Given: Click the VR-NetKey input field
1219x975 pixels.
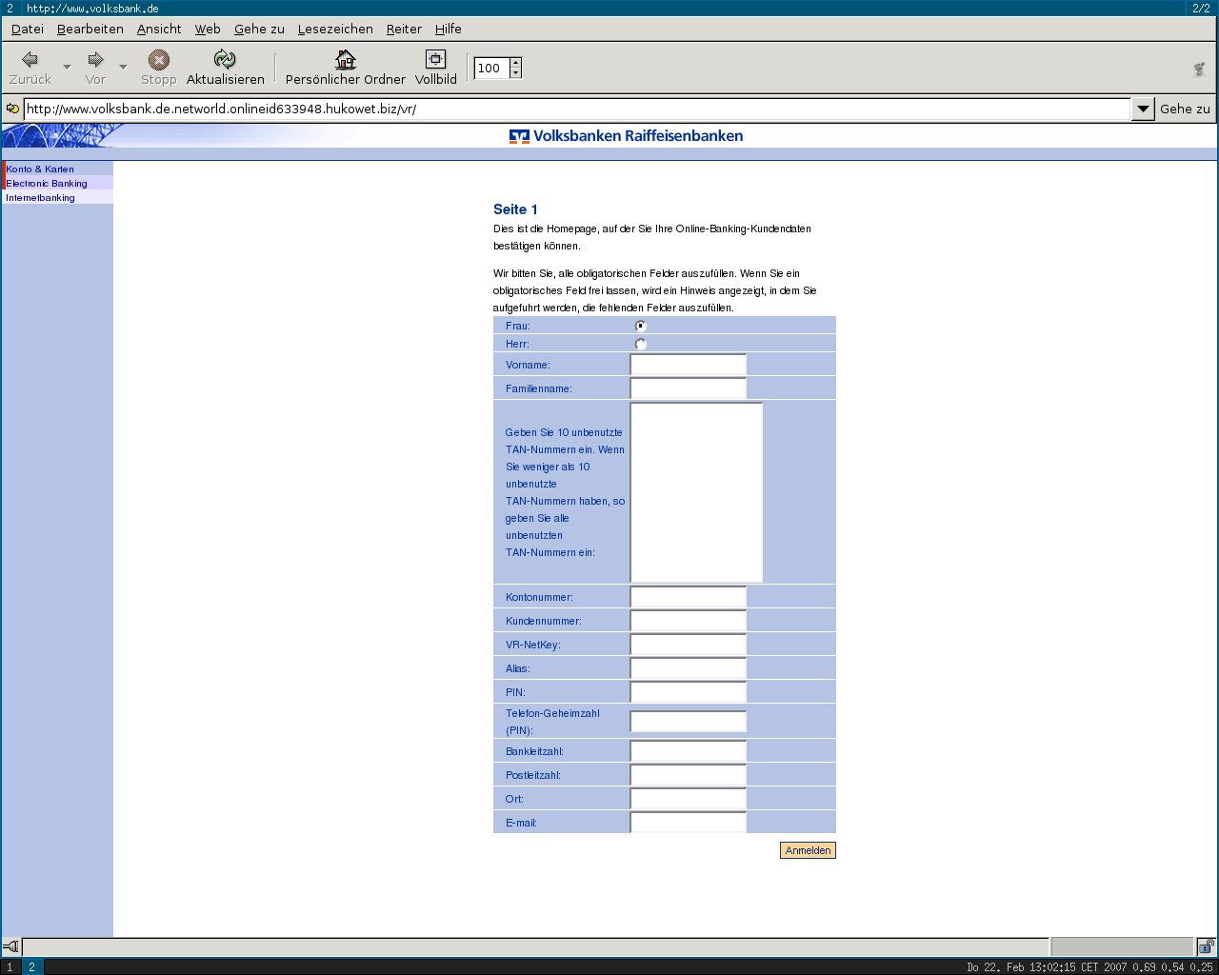Looking at the screenshot, I should click(689, 645).
